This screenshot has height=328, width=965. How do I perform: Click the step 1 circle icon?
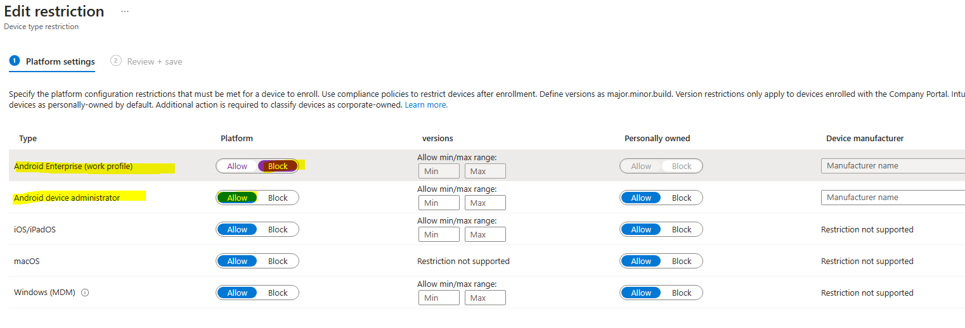coord(14,61)
